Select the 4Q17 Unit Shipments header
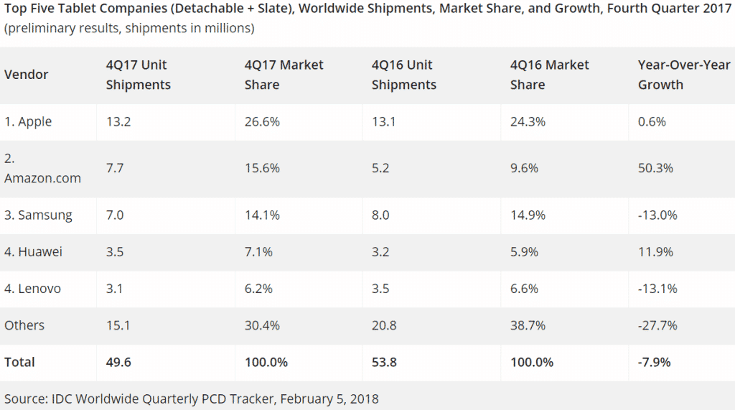 139,75
